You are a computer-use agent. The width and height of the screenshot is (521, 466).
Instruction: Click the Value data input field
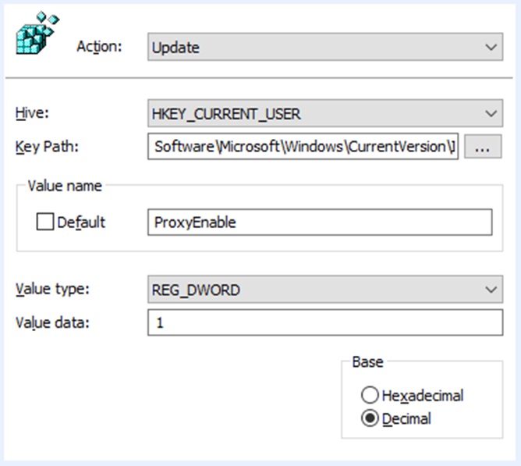point(324,322)
